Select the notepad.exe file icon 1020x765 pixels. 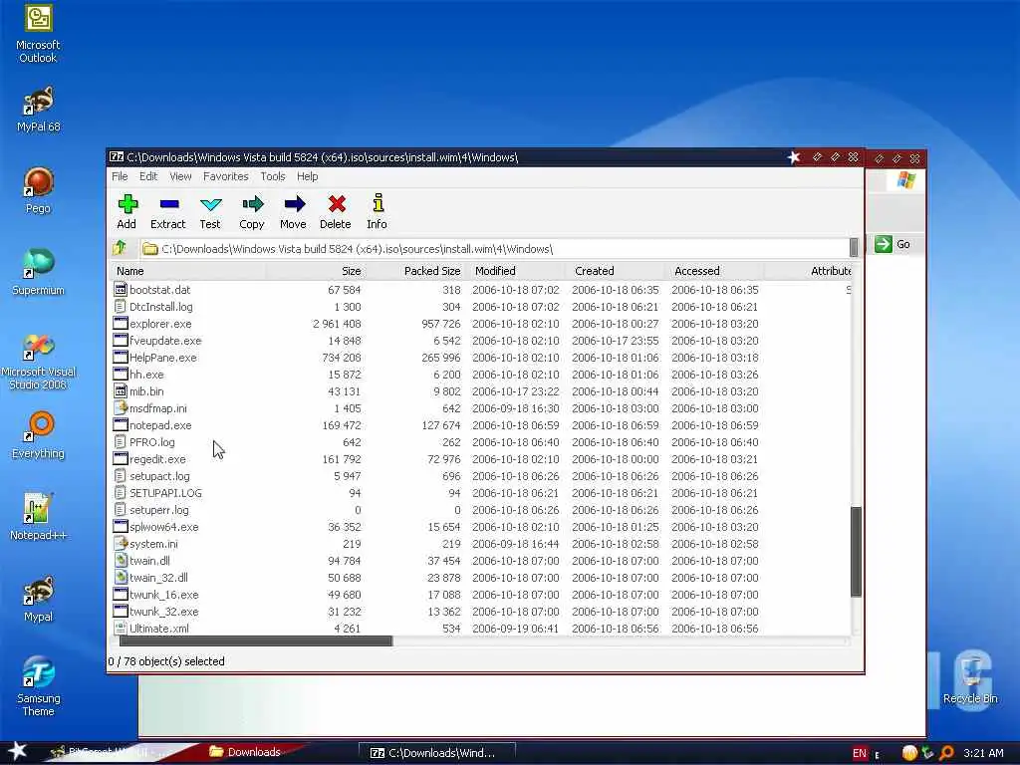pyautogui.click(x=121, y=424)
